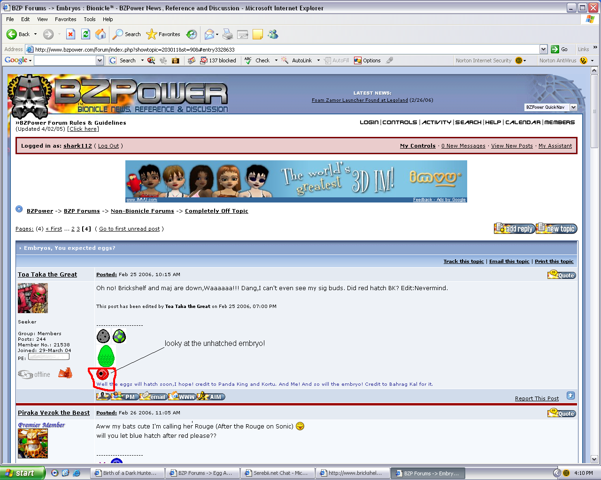Click the Log Out link
This screenshot has width=601, height=480.
[108, 146]
